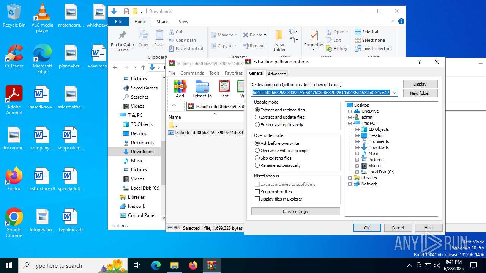Open the Share ribbon tab
This screenshot has width=486, height=273.
[162, 22]
